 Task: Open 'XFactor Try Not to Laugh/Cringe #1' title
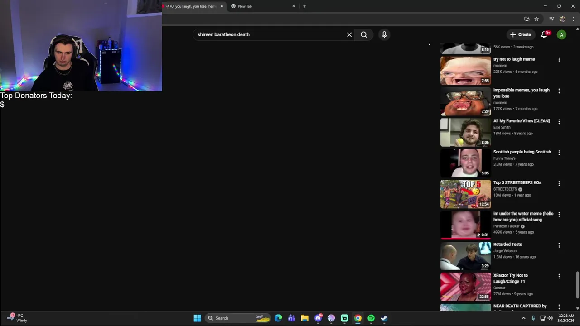[x=511, y=278]
